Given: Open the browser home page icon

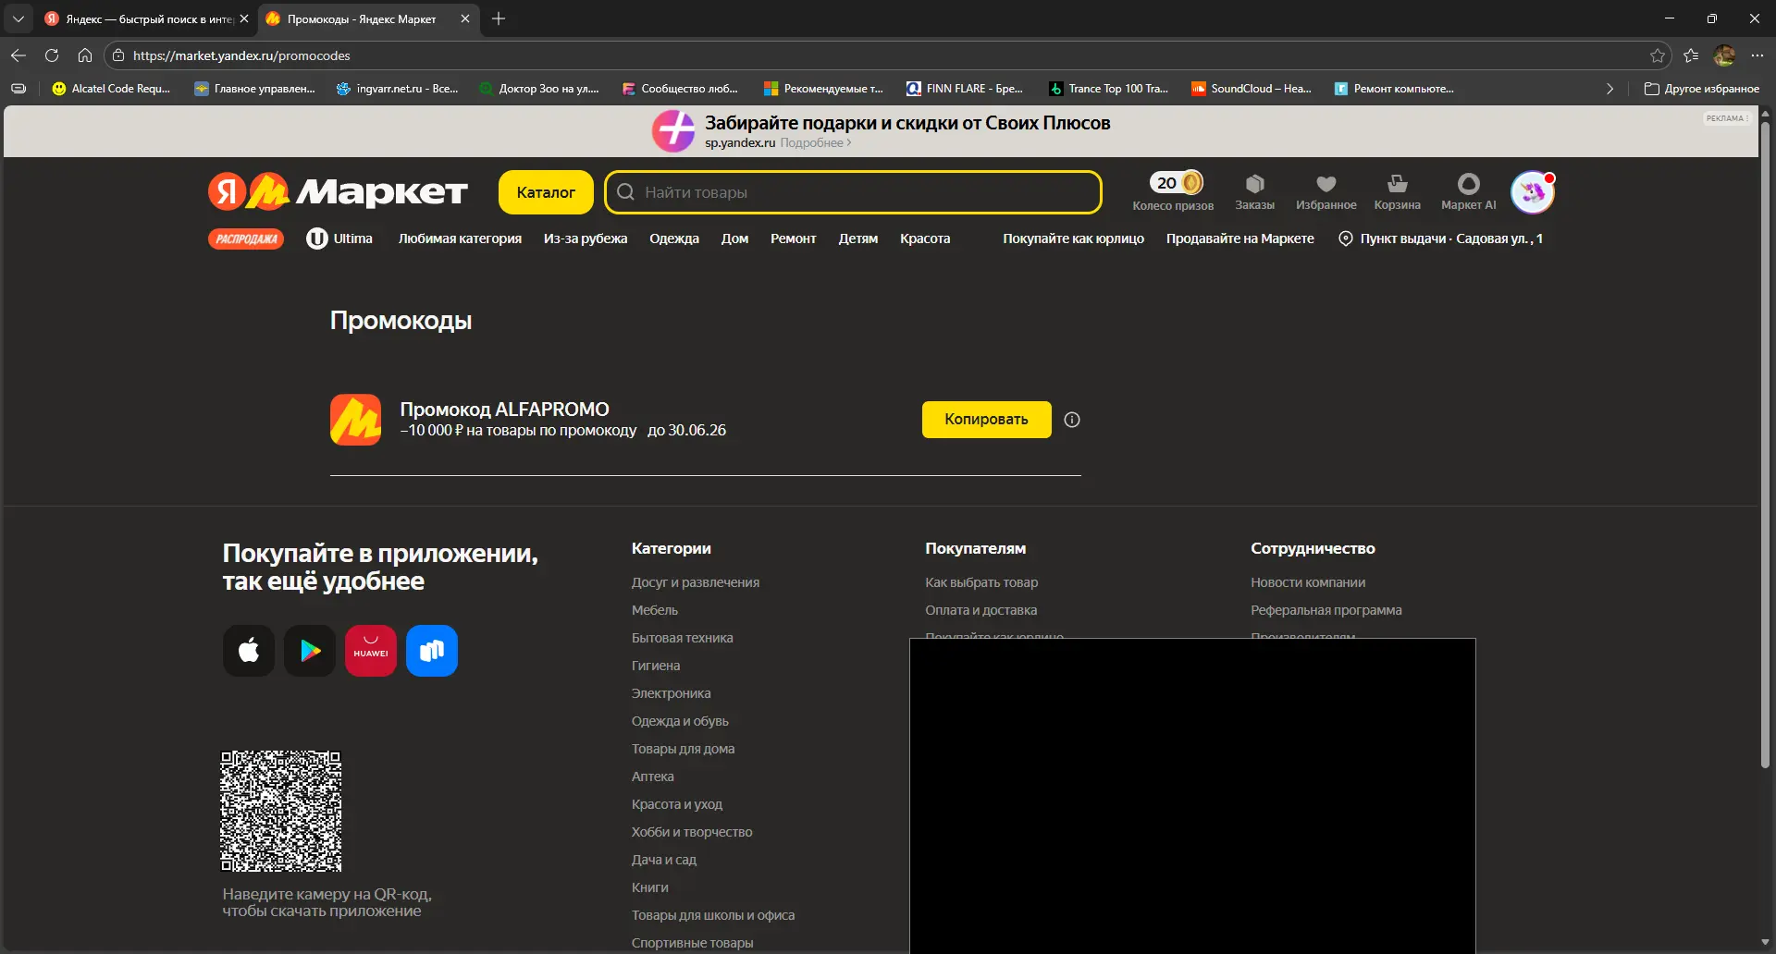Looking at the screenshot, I should pyautogui.click(x=85, y=55).
